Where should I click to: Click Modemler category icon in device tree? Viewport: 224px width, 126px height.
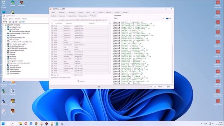(8, 57)
